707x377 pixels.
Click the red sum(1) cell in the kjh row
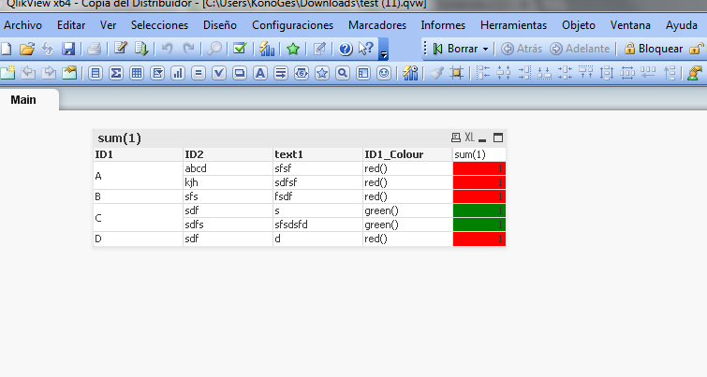pyautogui.click(x=479, y=182)
